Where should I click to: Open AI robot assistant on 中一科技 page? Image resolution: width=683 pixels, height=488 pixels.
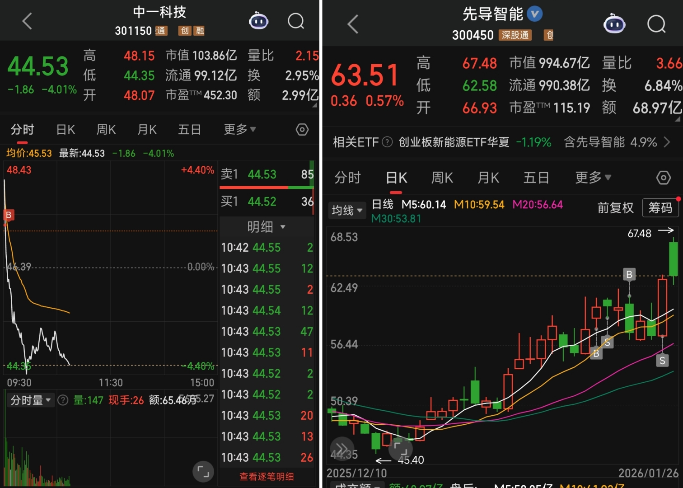click(259, 21)
